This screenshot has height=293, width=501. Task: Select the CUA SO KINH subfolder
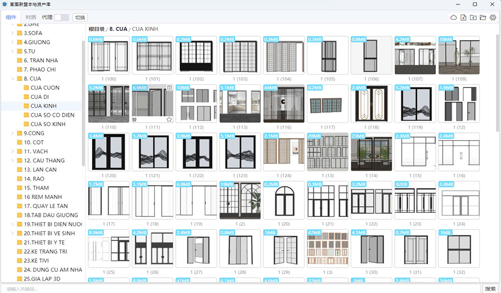(48, 124)
